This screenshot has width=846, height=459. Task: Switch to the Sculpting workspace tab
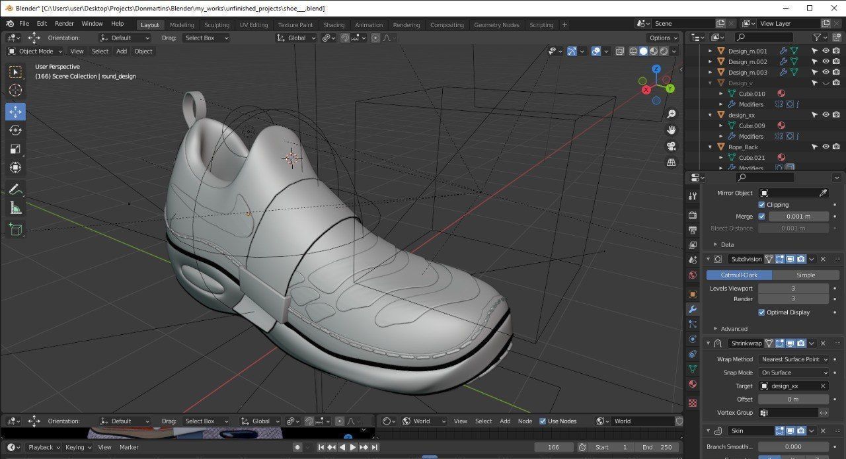(x=217, y=25)
